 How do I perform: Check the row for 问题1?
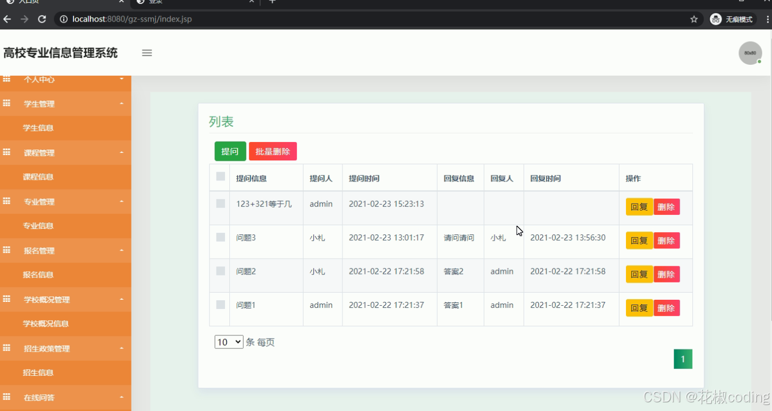point(220,305)
